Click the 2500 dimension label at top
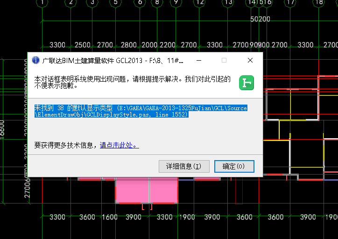 coord(82,45)
